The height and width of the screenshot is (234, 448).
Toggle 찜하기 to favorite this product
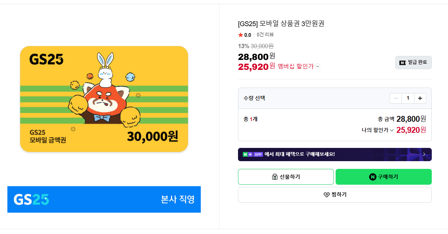click(x=335, y=194)
